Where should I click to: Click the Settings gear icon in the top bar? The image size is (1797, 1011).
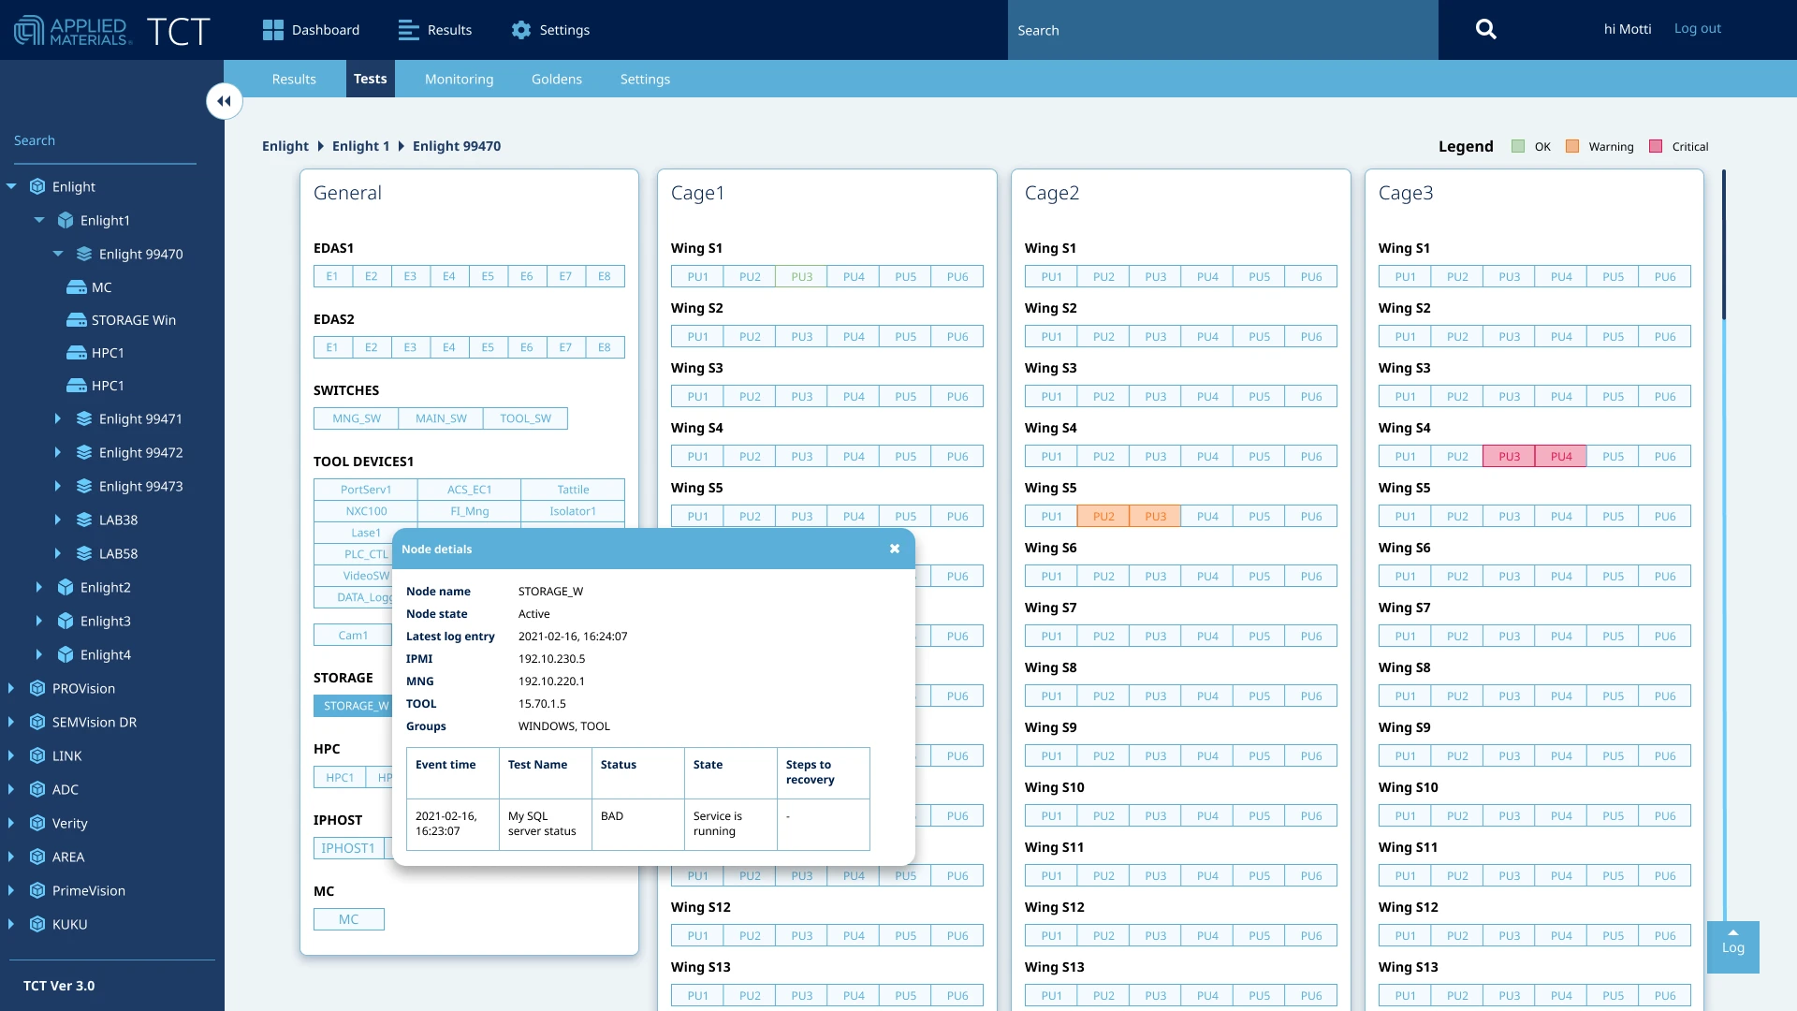tap(521, 30)
